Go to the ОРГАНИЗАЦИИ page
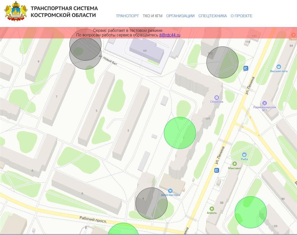The width and height of the screenshot is (297, 235). click(x=180, y=16)
